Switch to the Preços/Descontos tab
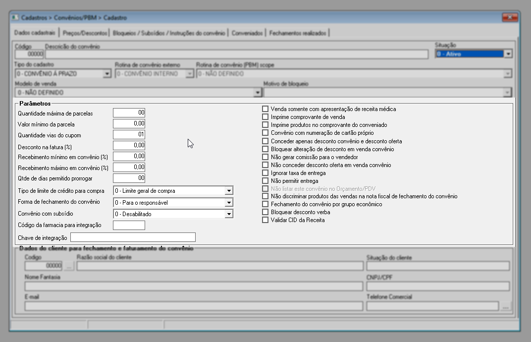531x342 pixels. tap(85, 33)
